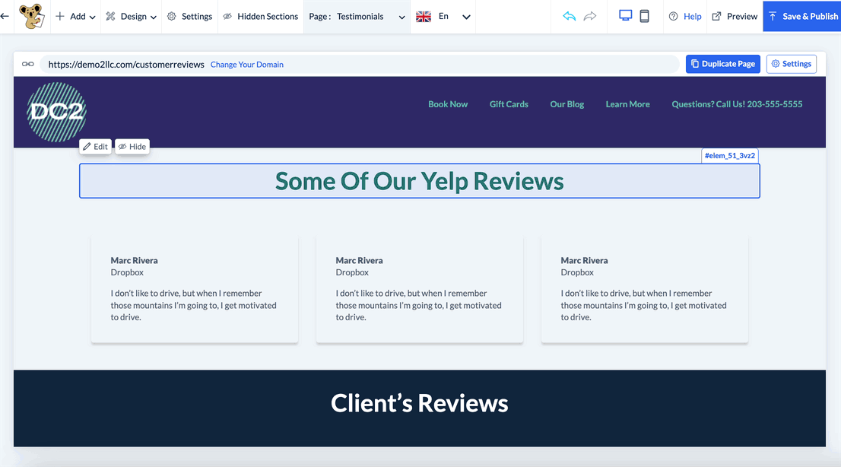Hide the selected heading section
841x467 pixels.
(x=132, y=147)
